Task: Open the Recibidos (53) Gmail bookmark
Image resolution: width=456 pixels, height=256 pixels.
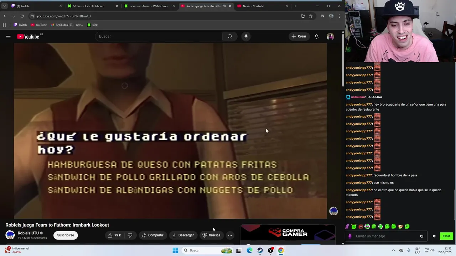Action: (x=67, y=25)
